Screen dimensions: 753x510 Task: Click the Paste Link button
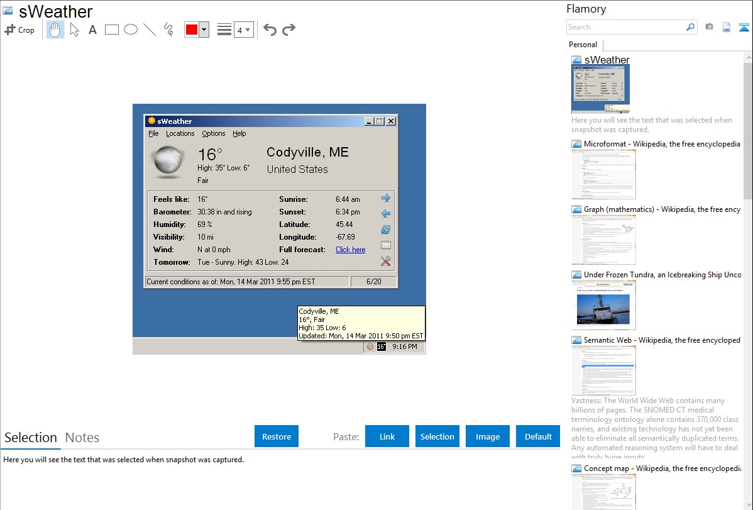tap(387, 436)
